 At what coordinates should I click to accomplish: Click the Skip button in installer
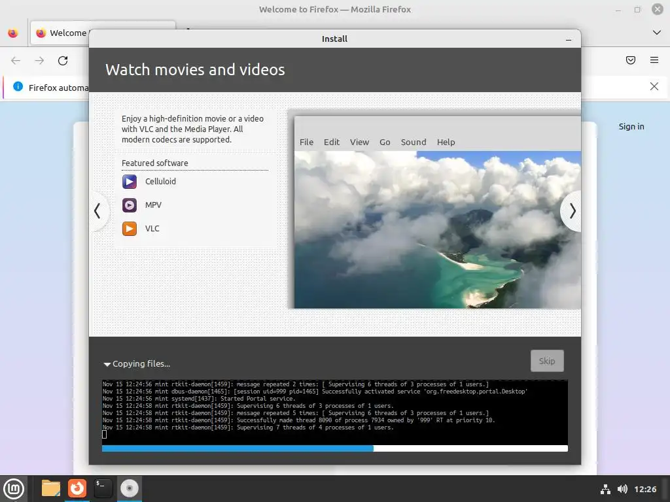pos(547,361)
